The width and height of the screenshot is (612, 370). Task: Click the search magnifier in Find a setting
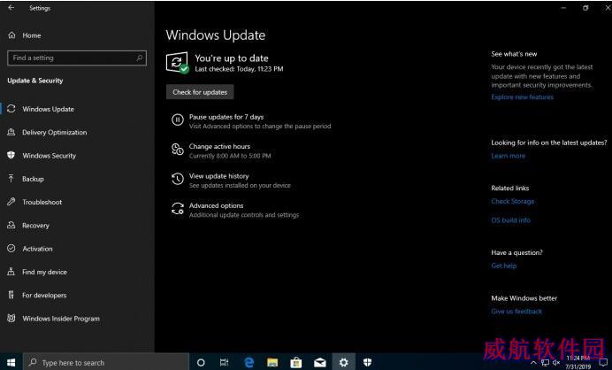[140, 58]
